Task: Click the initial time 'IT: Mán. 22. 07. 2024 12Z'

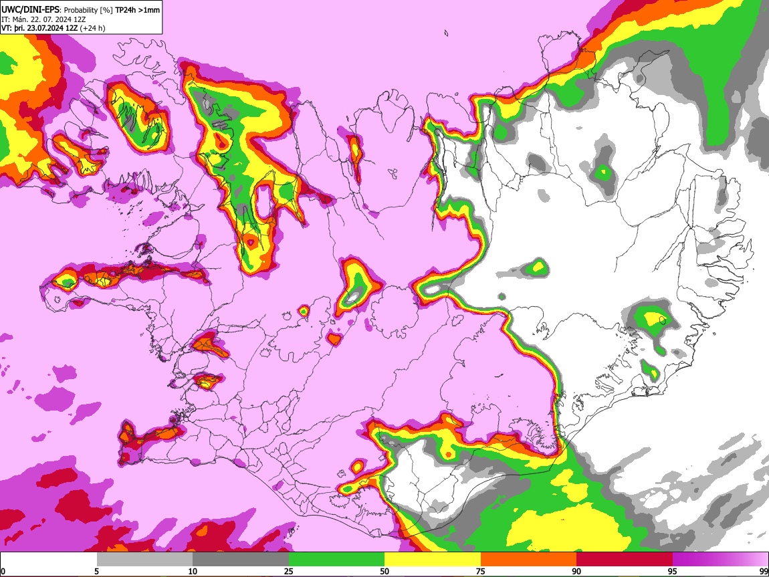Action: [x=43, y=19]
